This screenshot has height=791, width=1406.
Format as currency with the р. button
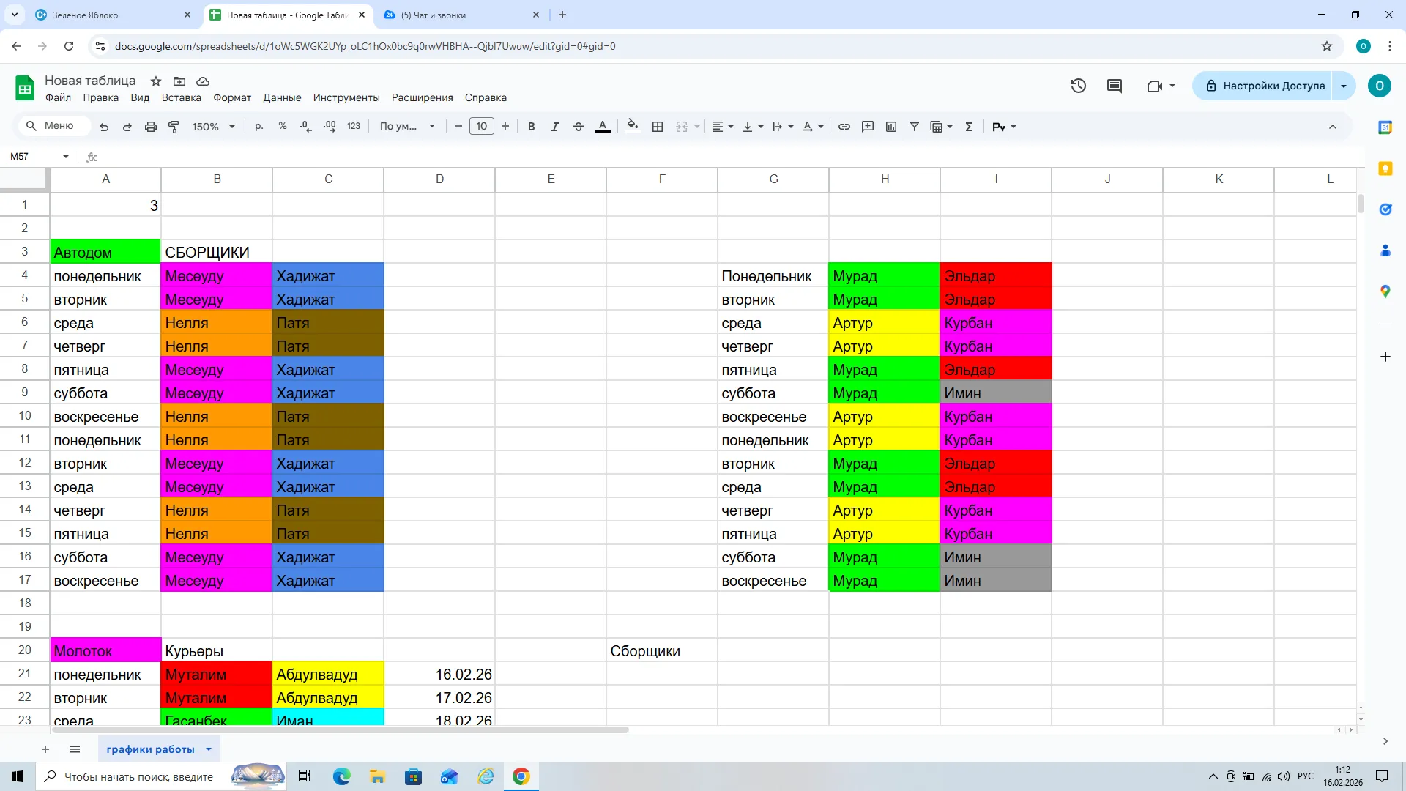click(259, 127)
